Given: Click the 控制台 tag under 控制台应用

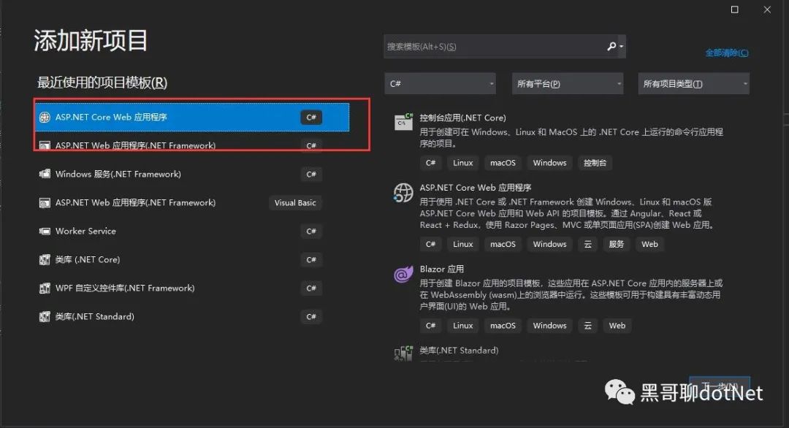Looking at the screenshot, I should 595,163.
